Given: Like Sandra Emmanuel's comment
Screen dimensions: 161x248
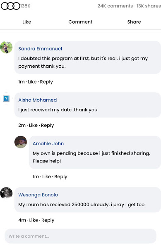Looking at the screenshot, I should click(32, 82).
